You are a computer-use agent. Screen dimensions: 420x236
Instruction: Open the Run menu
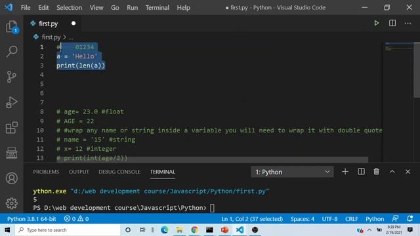[x=133, y=7]
